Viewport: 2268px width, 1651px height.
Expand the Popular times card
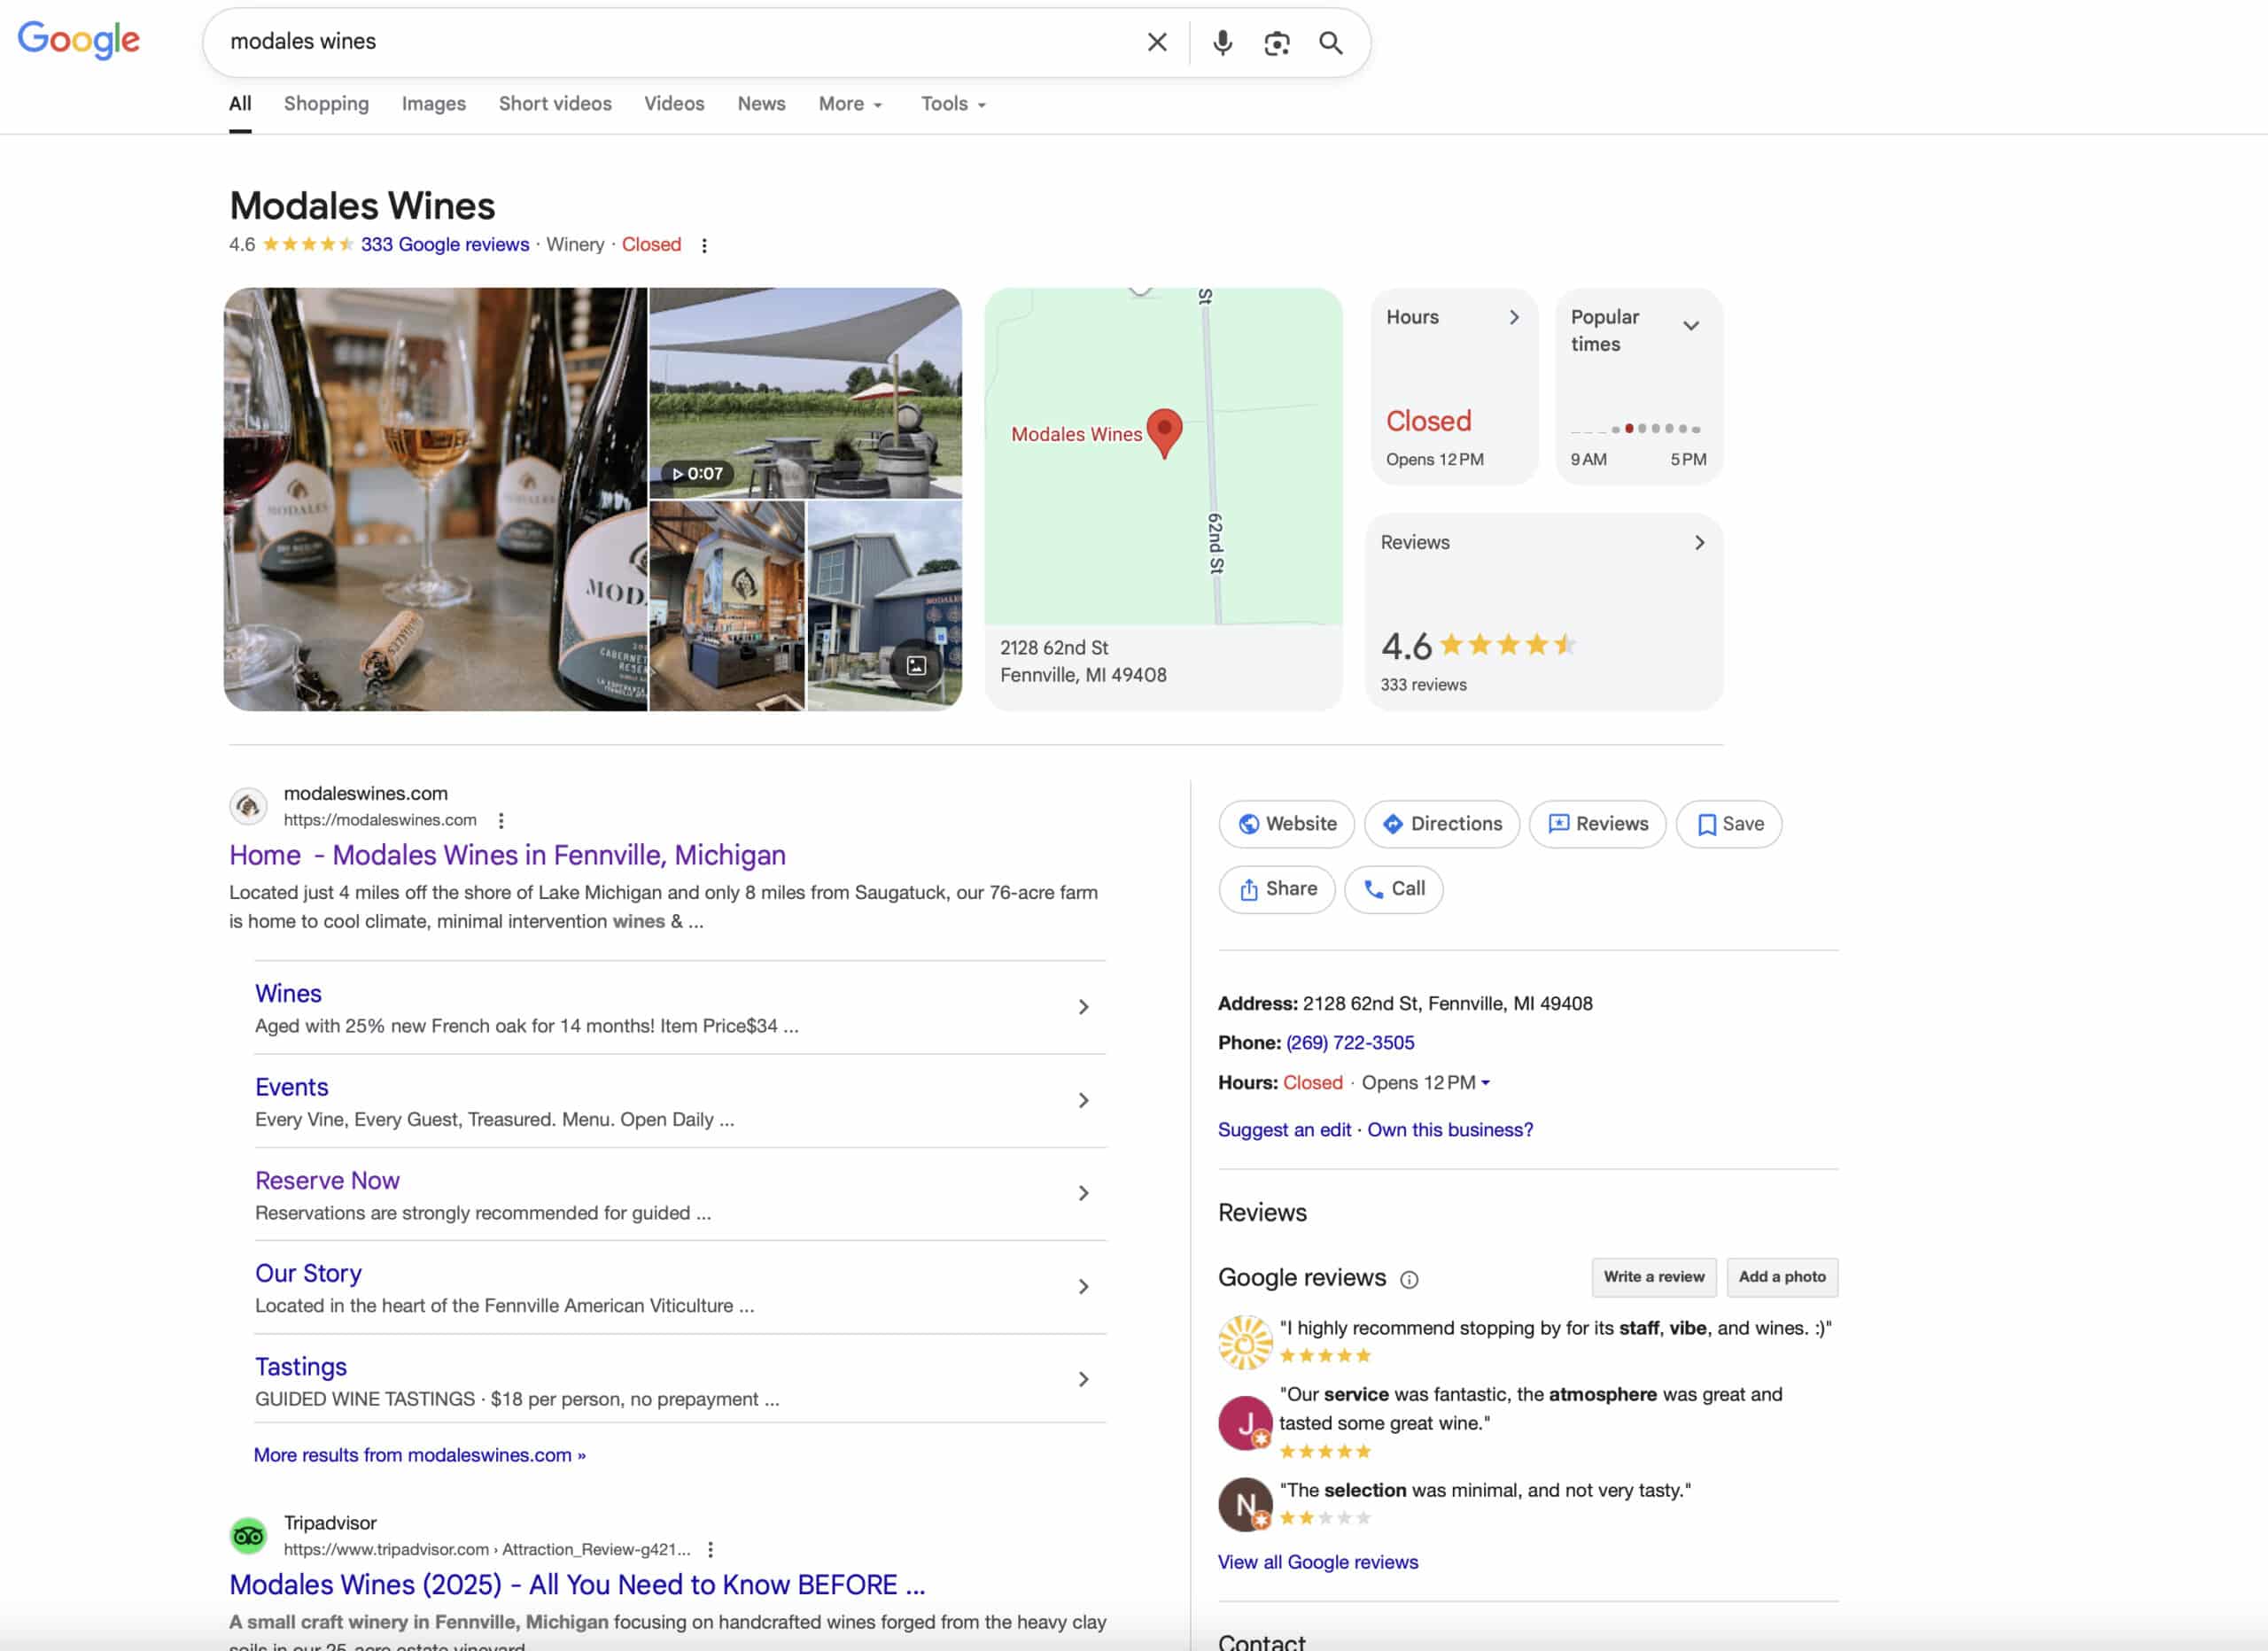[x=1690, y=325]
